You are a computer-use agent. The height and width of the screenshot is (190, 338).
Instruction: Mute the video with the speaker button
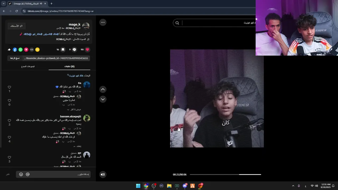[x=103, y=174]
